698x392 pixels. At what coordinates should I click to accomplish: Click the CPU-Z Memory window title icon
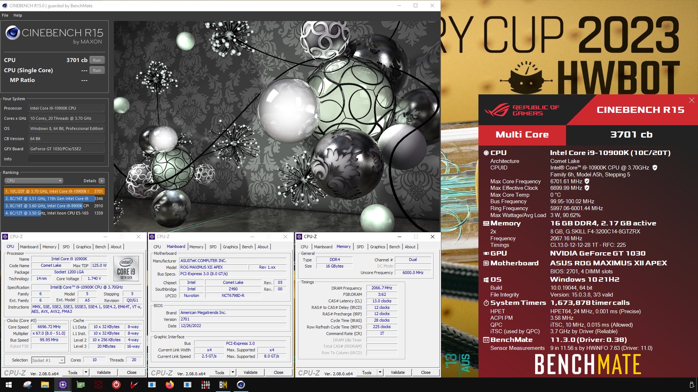(300, 237)
